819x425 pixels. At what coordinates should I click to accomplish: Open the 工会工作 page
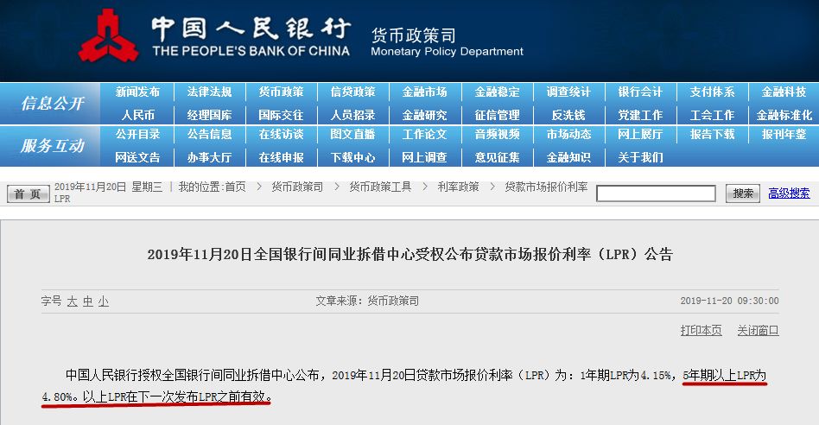point(713,115)
